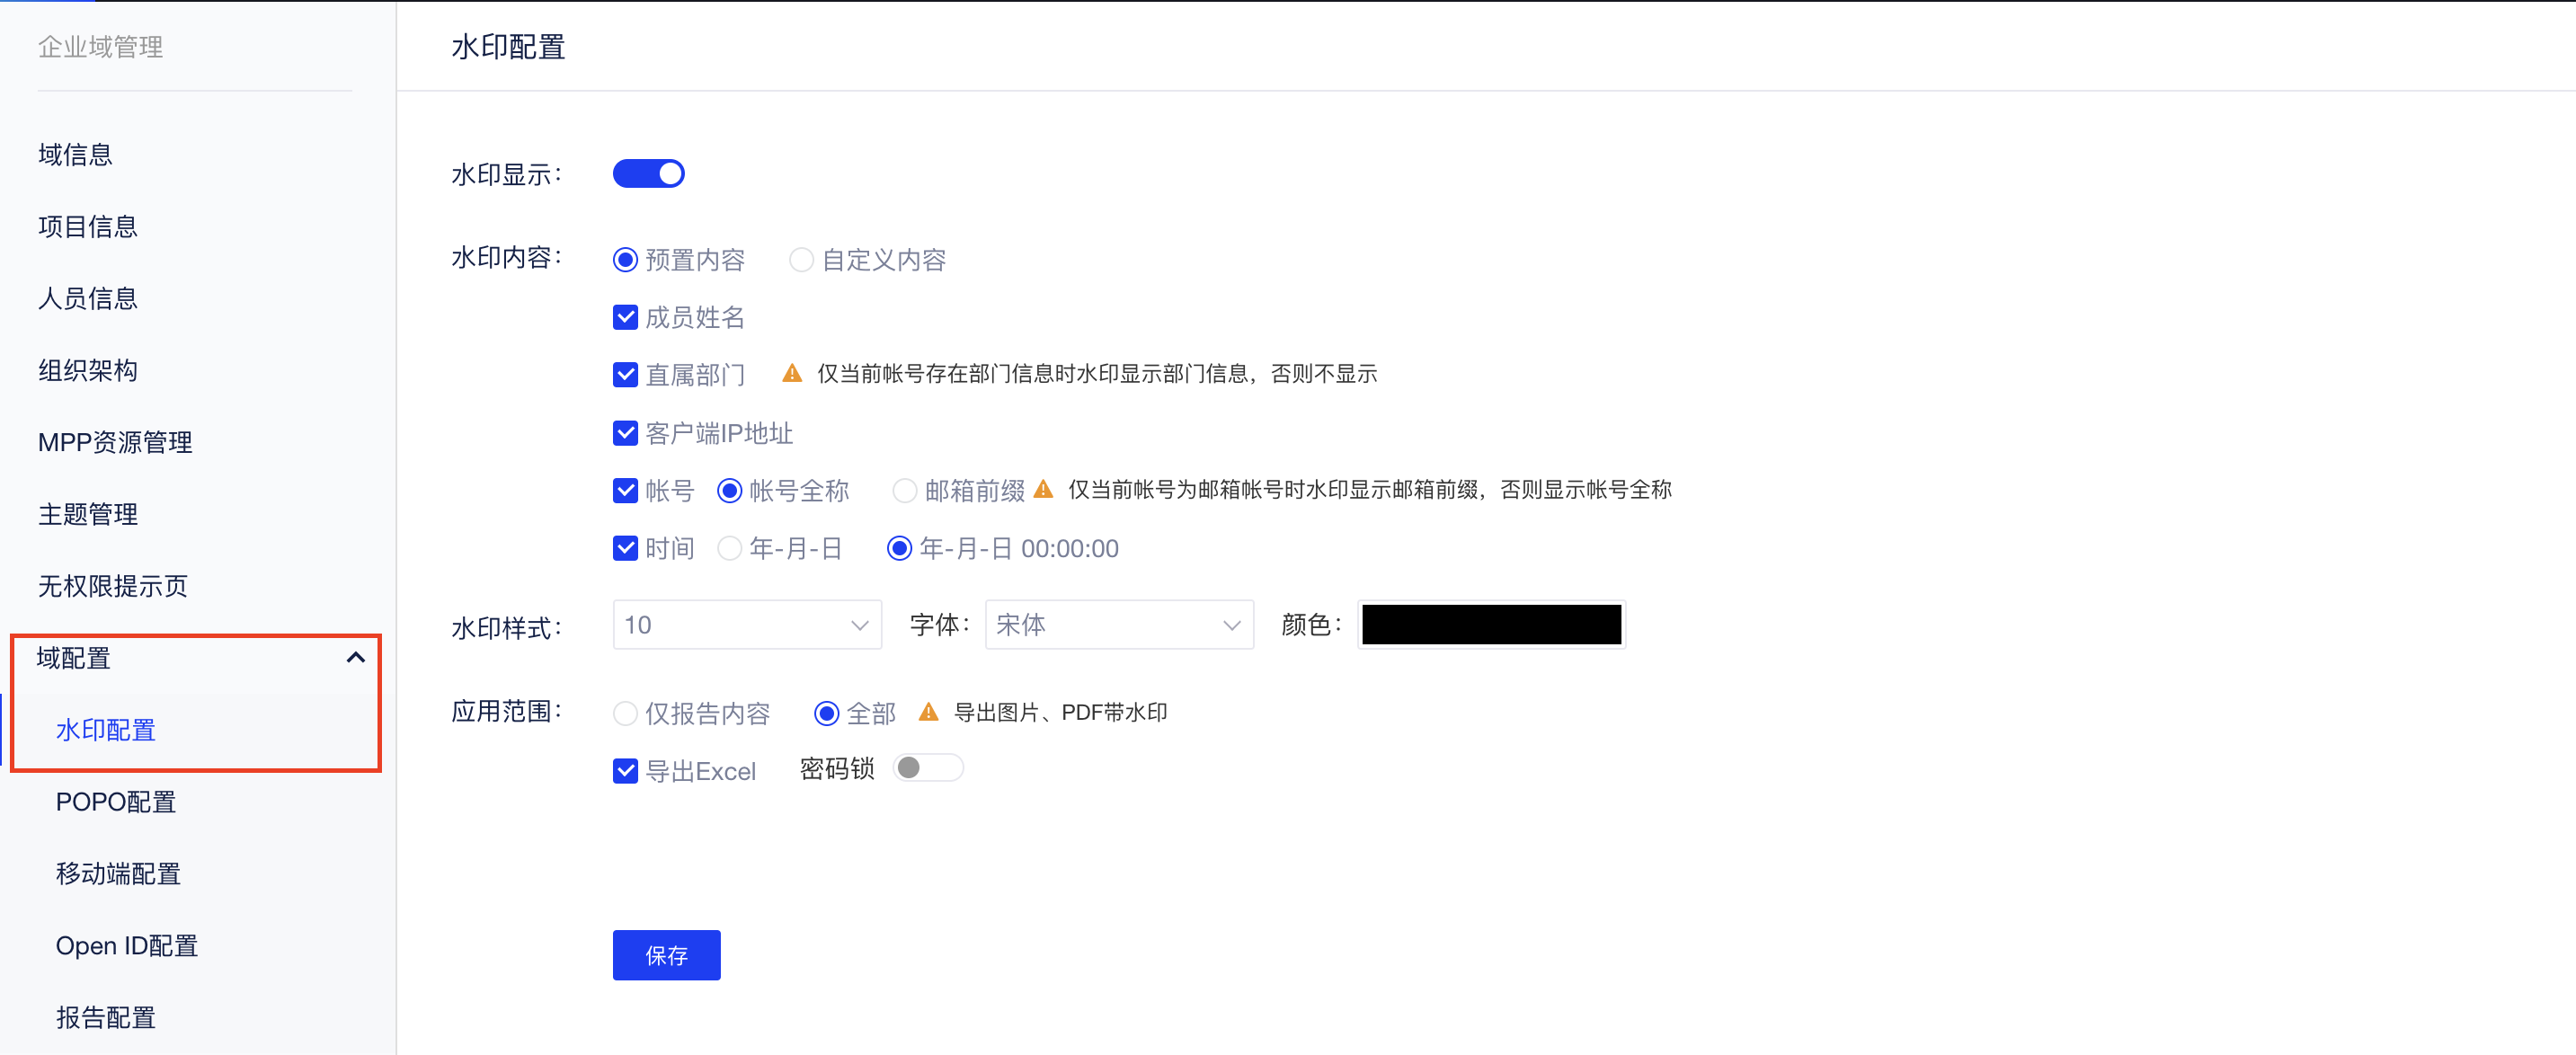Uncheck the 成员姓名 checkbox

[x=625, y=317]
